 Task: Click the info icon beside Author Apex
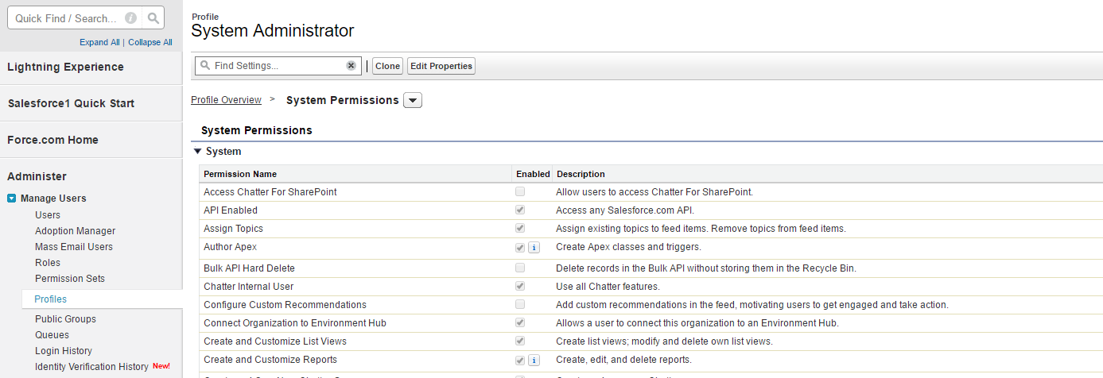[534, 248]
